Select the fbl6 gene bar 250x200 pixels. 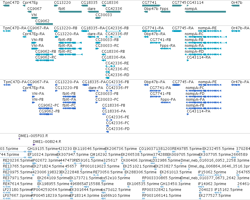tap(70, 12)
